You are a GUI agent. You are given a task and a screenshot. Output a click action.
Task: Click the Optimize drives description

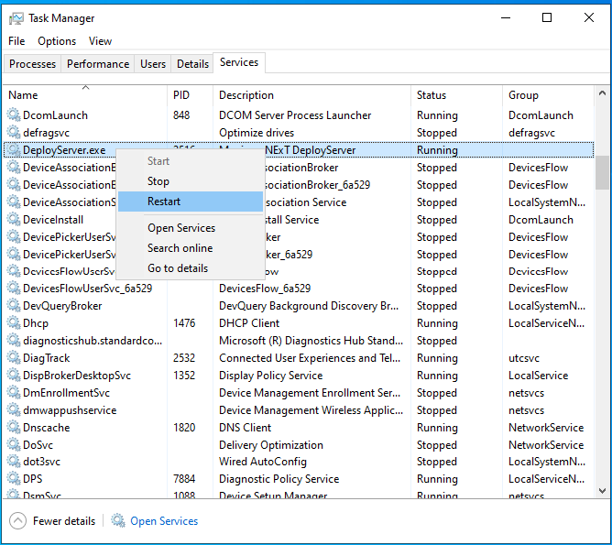click(x=257, y=133)
